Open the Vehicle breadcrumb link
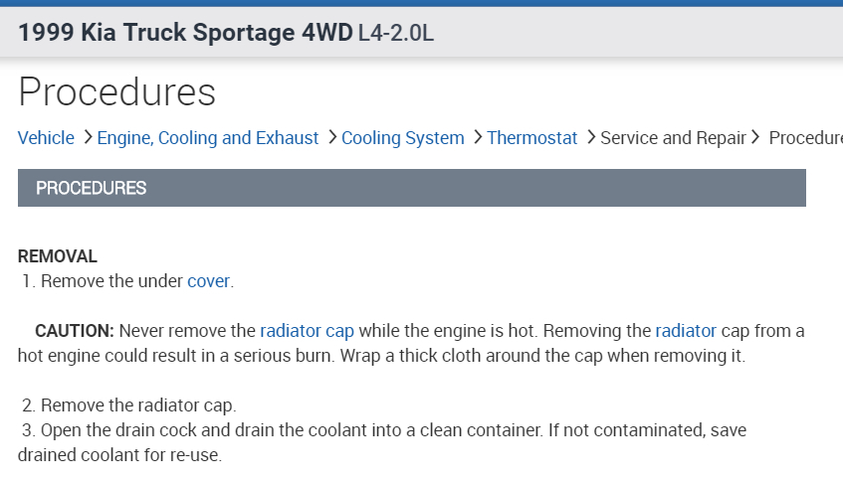Screen dimensions: 843x485 tap(46, 138)
